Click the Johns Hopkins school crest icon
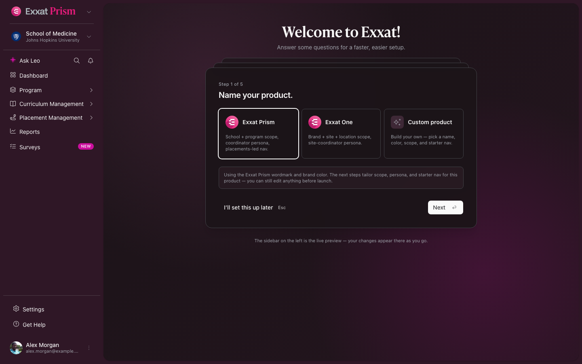The image size is (582, 364). point(16,37)
